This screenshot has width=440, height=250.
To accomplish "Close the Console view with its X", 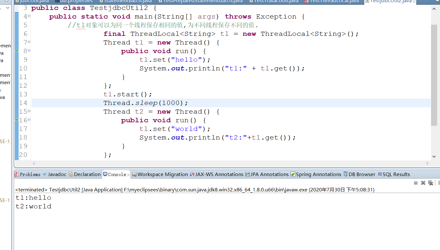I will pyautogui.click(x=128, y=175).
